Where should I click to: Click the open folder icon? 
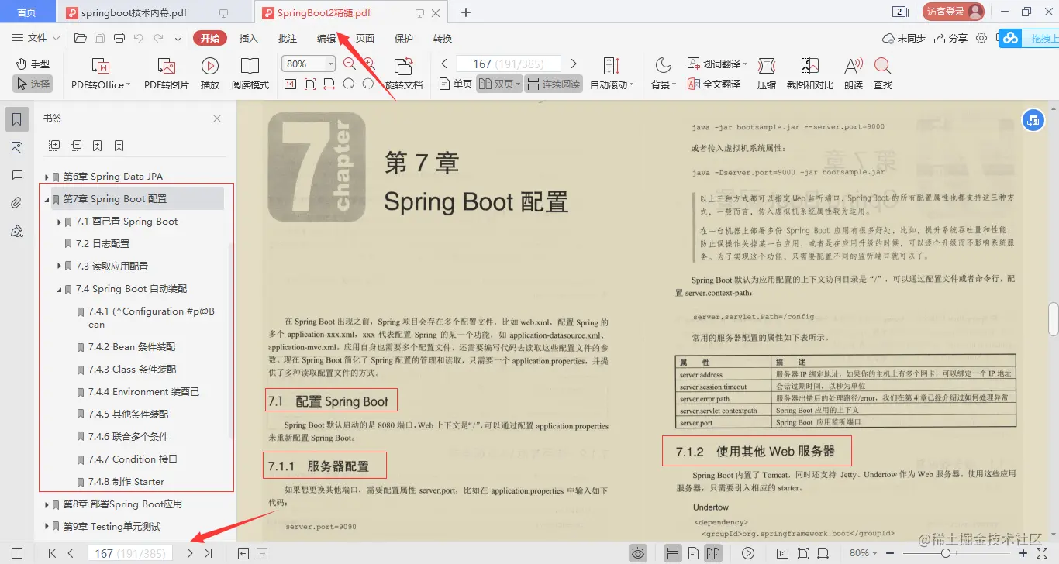(x=80, y=38)
